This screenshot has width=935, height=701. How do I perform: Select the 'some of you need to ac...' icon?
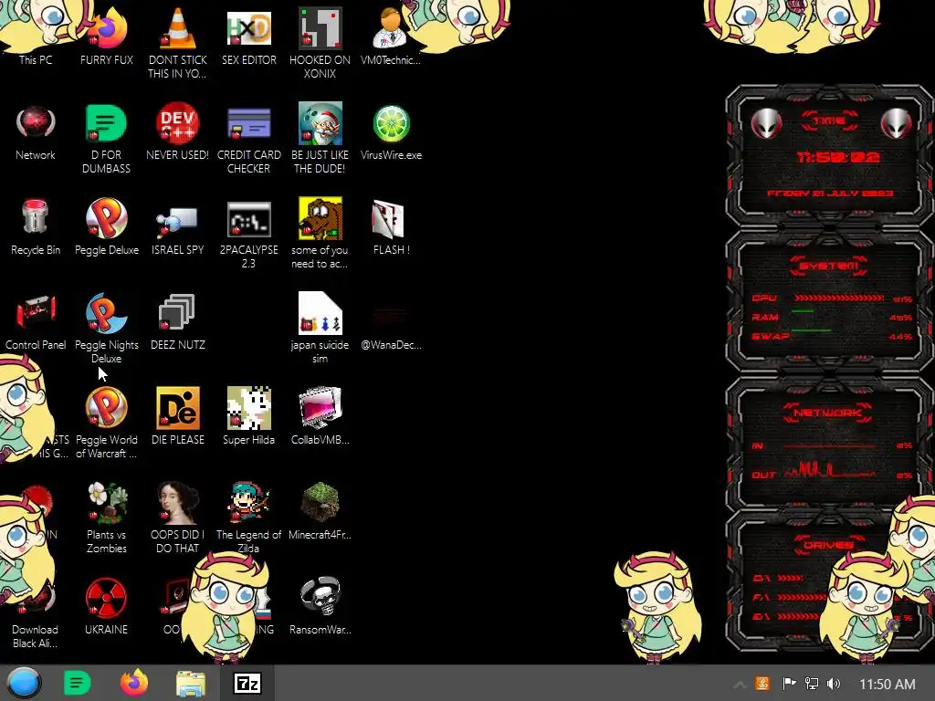pos(320,234)
